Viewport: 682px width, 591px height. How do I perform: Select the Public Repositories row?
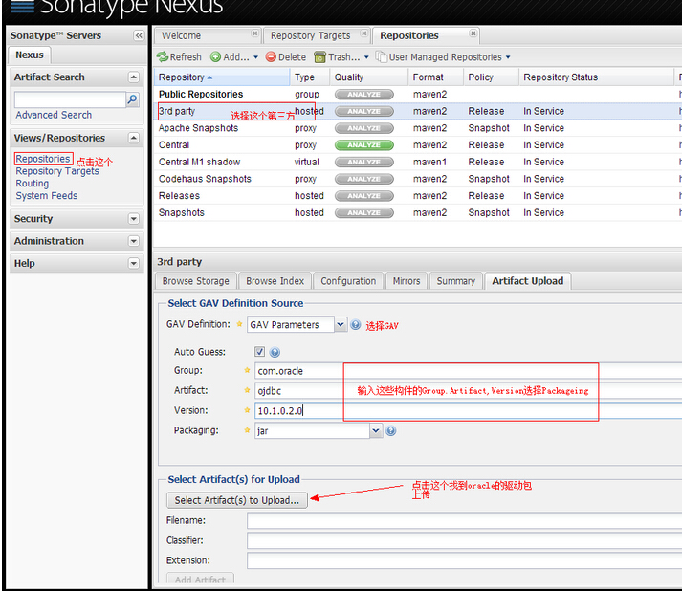(418, 94)
